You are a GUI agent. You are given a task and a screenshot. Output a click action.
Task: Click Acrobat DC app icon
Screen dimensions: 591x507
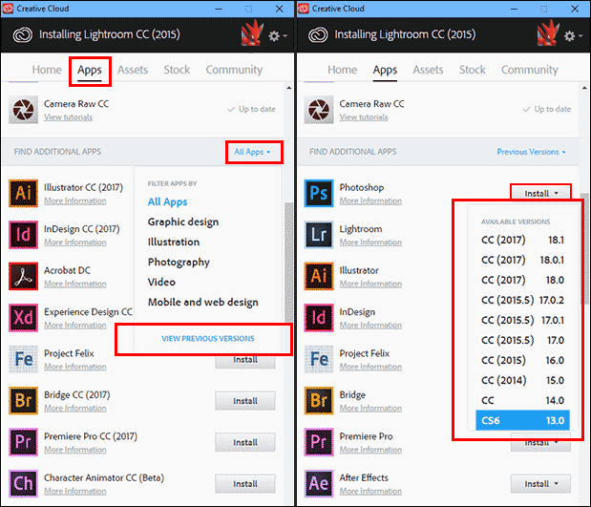tap(23, 276)
